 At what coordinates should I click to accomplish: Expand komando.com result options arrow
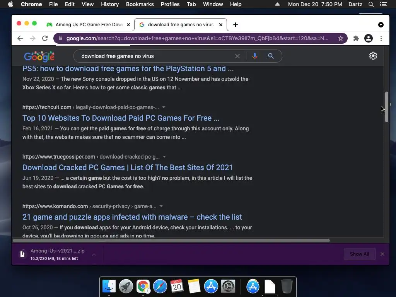tap(161, 206)
